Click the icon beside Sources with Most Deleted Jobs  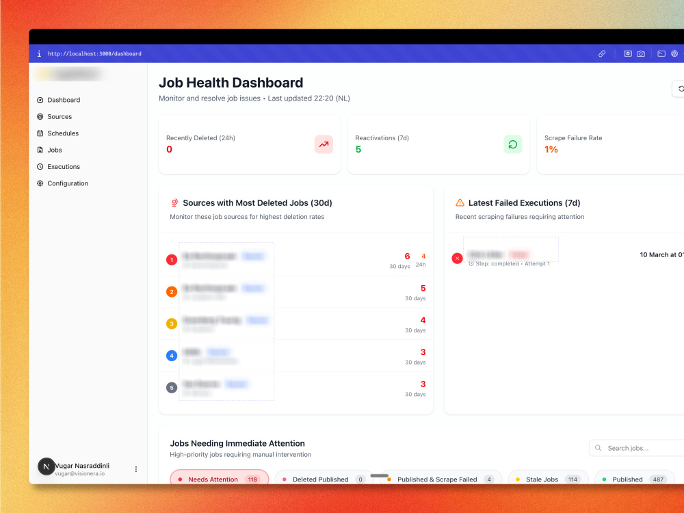pyautogui.click(x=174, y=203)
